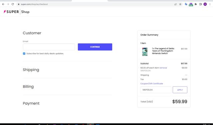Click the coupon code field containing SBSPZELDA
213x125 pixels.
(x=156, y=90)
